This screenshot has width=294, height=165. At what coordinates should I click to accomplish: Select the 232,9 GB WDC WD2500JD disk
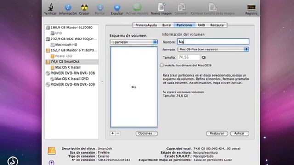click(x=72, y=39)
